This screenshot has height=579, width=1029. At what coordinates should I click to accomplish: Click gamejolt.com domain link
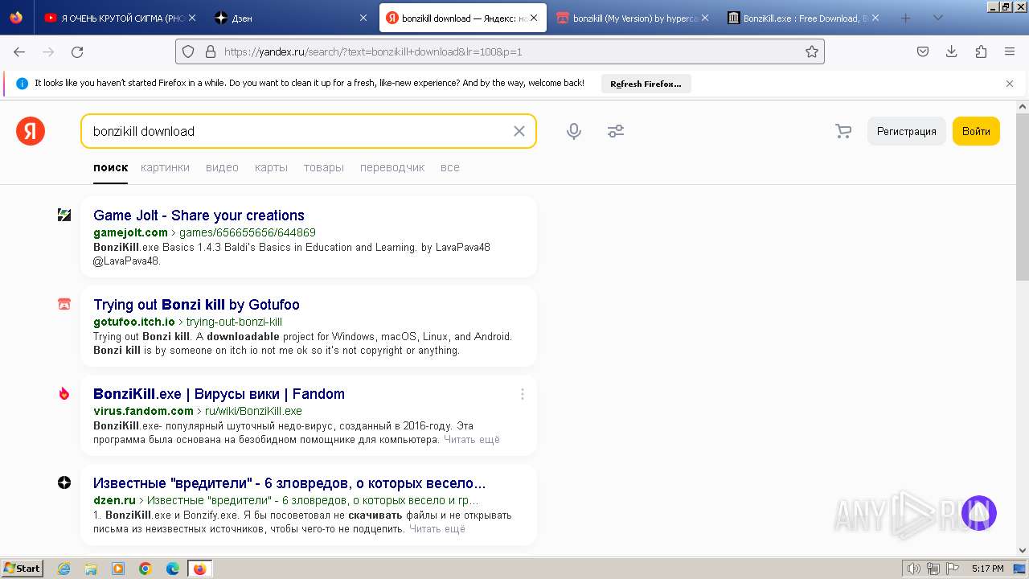(130, 232)
